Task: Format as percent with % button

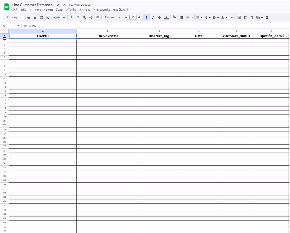Action: pyautogui.click(x=78, y=18)
